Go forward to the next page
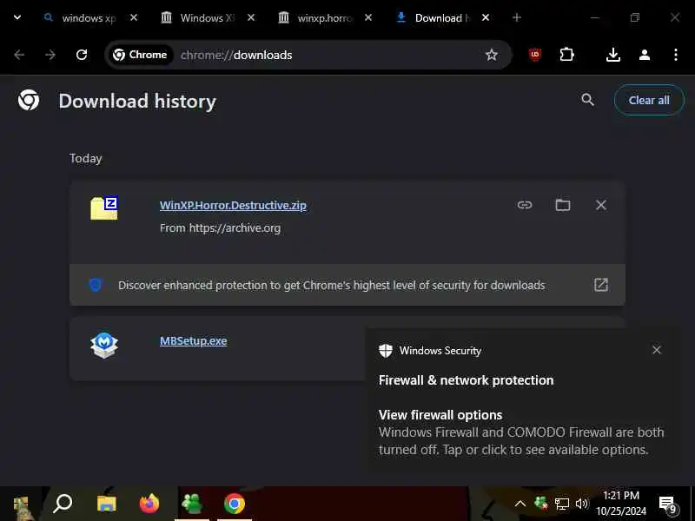 point(50,55)
